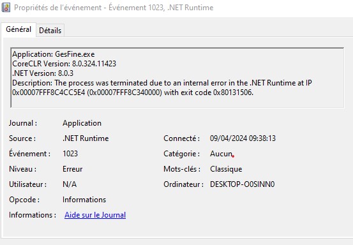Click the 'CoreCLR Version: 8.0.324.11423' line
The width and height of the screenshot is (353, 245).
(x=64, y=64)
